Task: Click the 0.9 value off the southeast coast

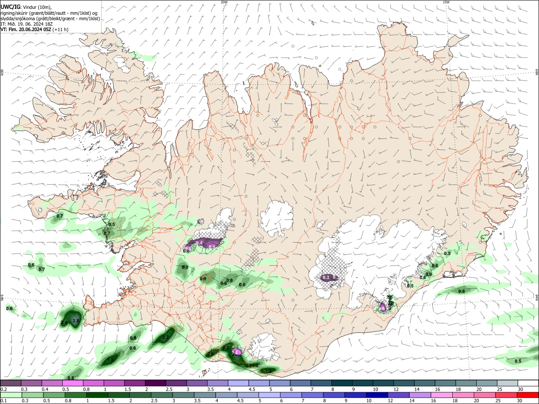Action: 462,291
